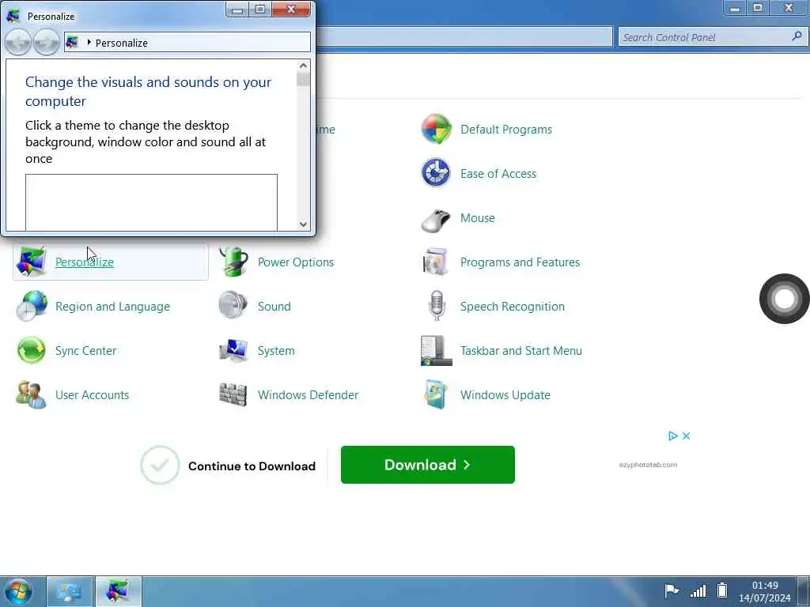Click the Sound speaker icon
The height and width of the screenshot is (607, 810).
click(233, 305)
